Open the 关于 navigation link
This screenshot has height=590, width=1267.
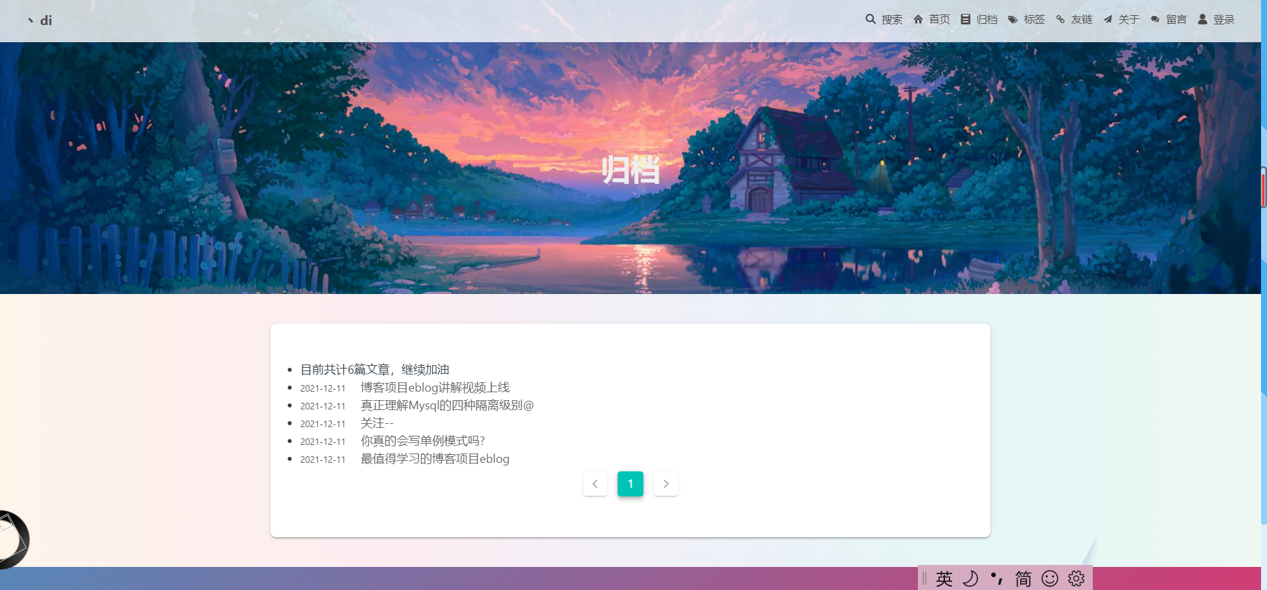pos(1129,20)
